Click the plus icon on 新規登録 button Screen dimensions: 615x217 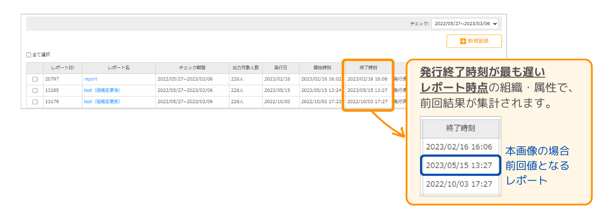pos(463,41)
